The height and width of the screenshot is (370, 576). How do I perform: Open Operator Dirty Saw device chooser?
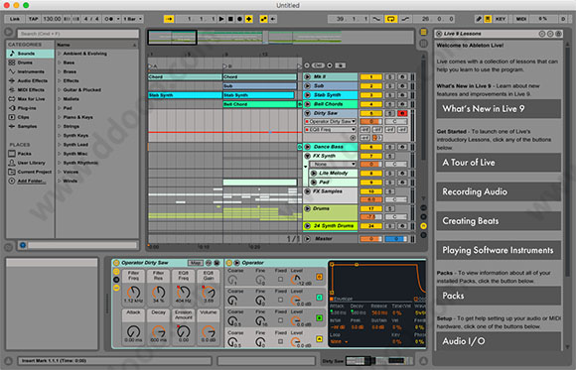tap(330, 121)
